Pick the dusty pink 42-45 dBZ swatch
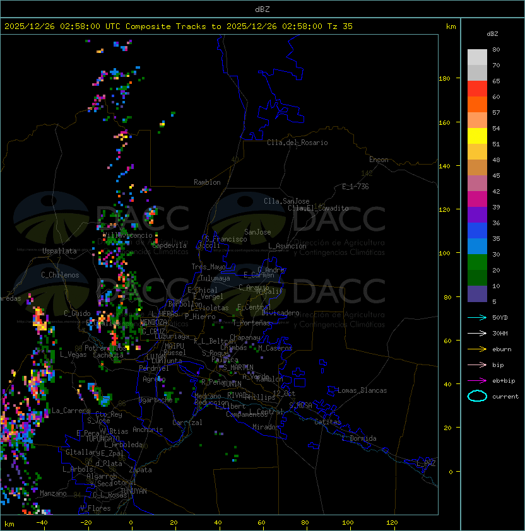The image size is (525, 531). [x=477, y=184]
